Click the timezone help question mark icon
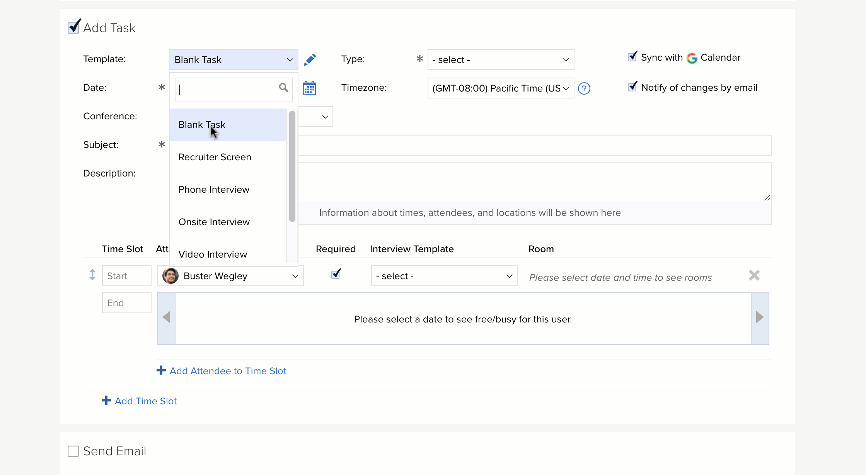Screen dimensions: 866x475 [x=584, y=88]
